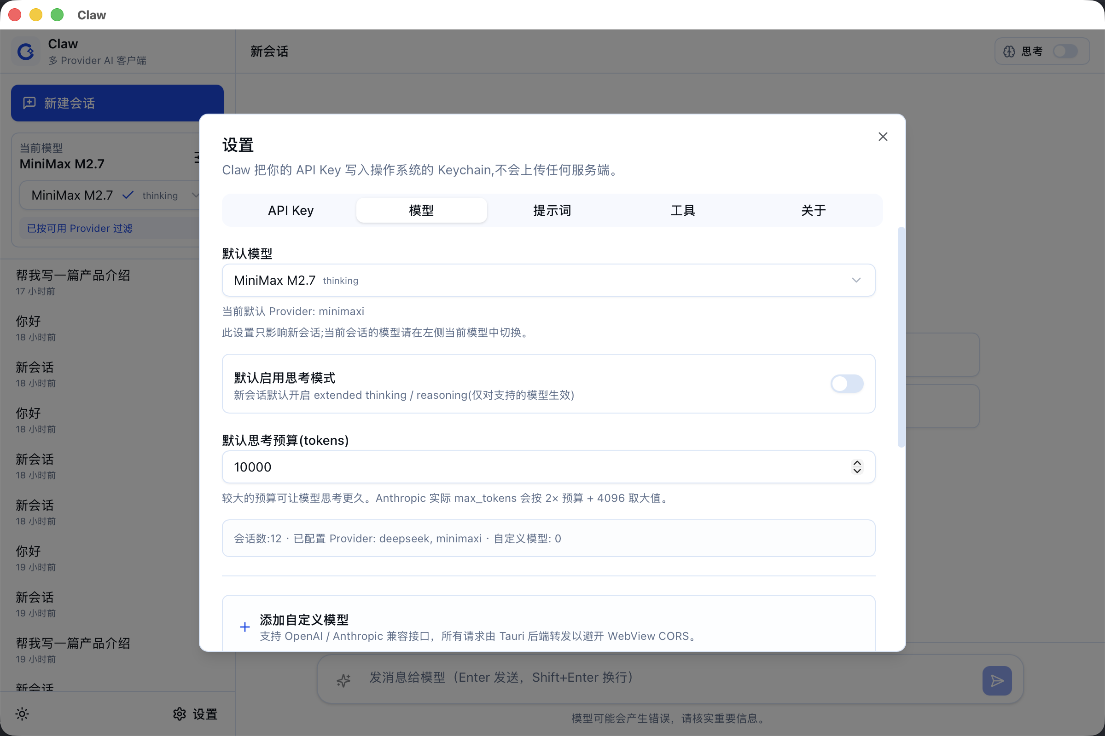Viewport: 1105px width, 736px height.
Task: Open the 关于 tab
Action: point(813,210)
